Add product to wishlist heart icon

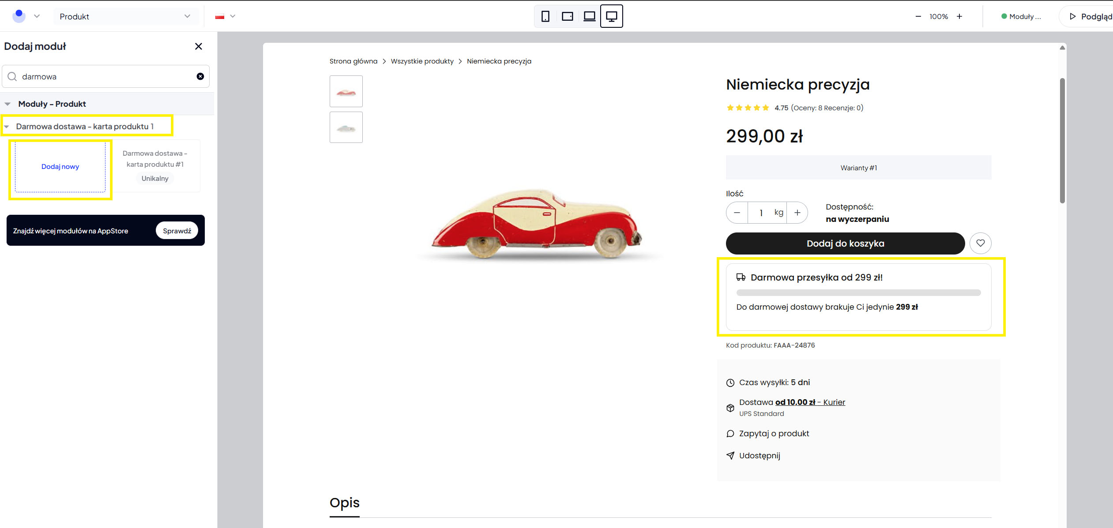[x=980, y=243]
